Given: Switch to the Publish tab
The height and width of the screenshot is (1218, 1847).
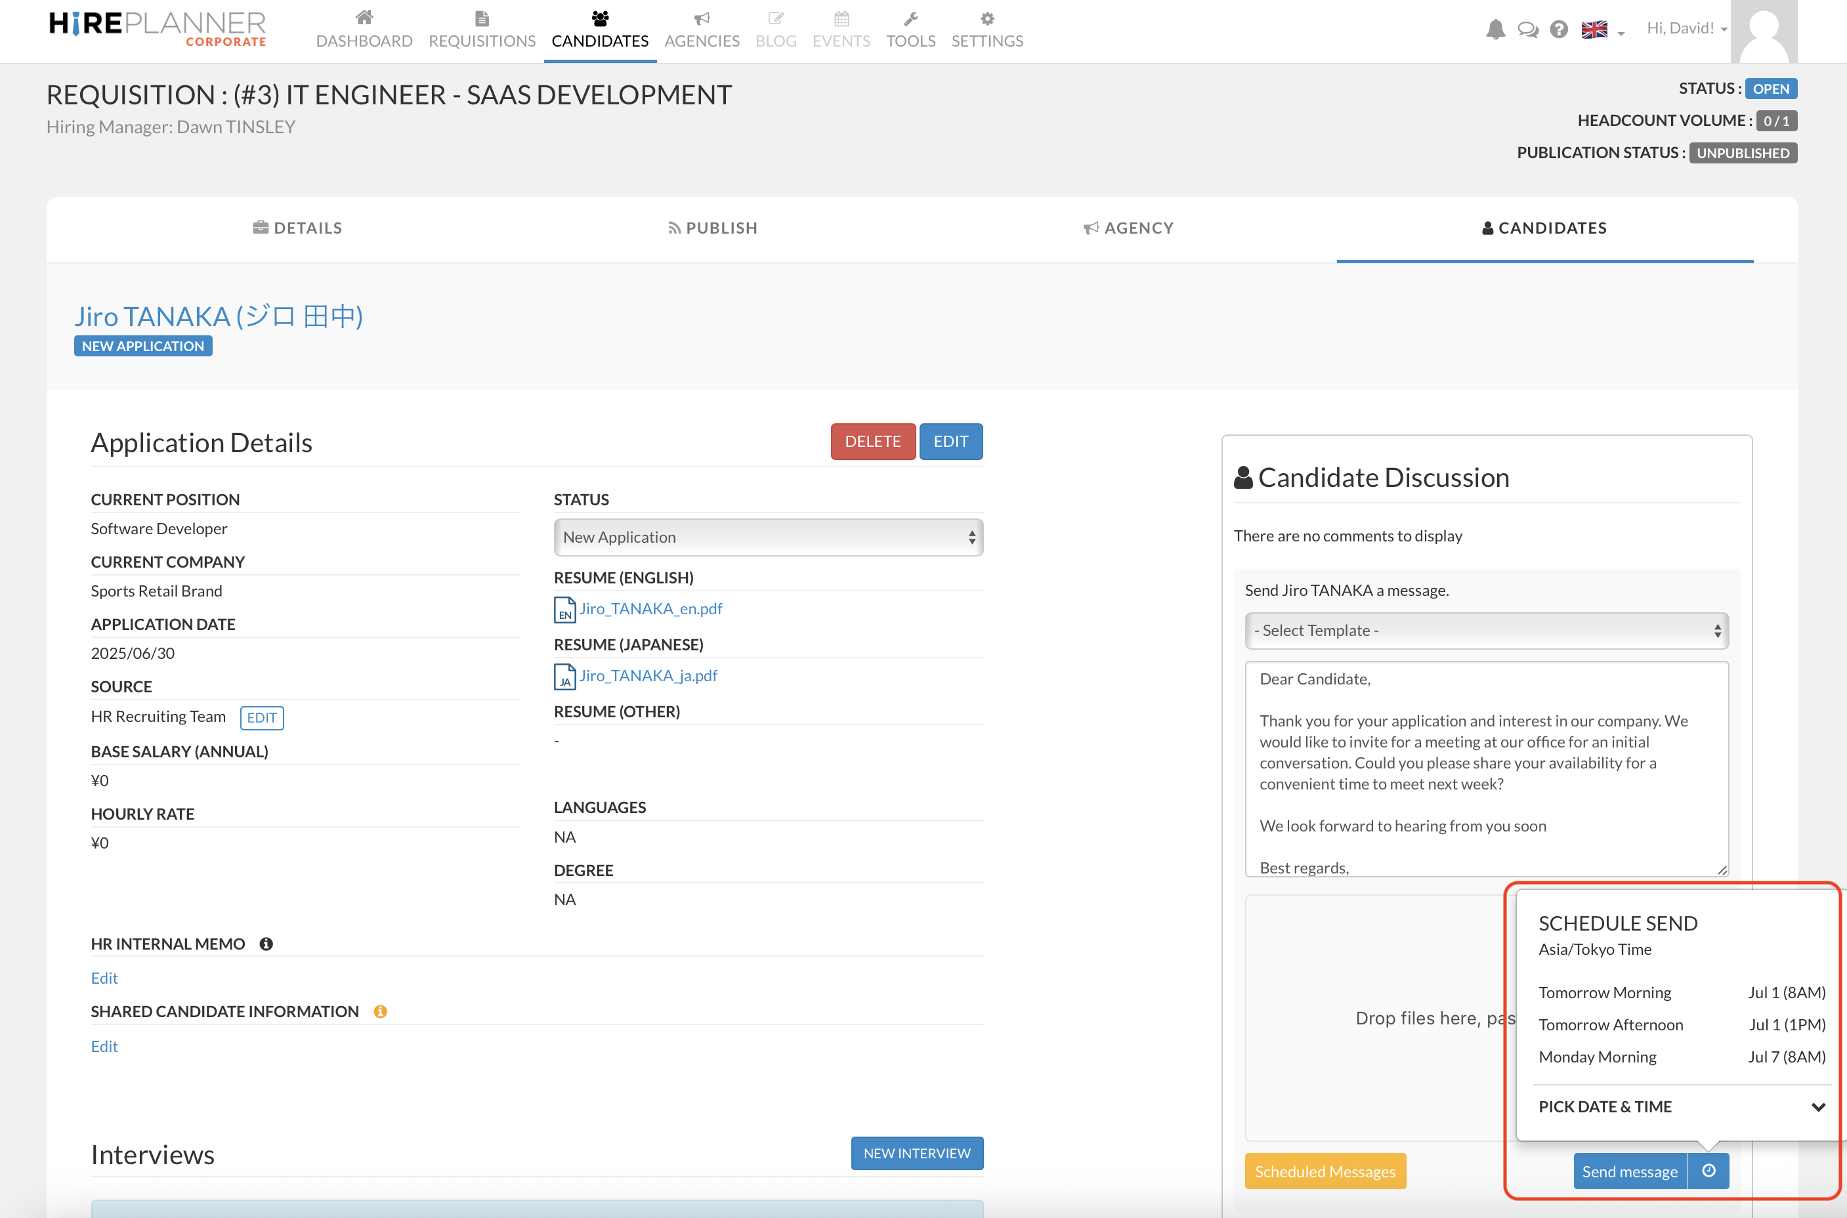Looking at the screenshot, I should pos(712,228).
